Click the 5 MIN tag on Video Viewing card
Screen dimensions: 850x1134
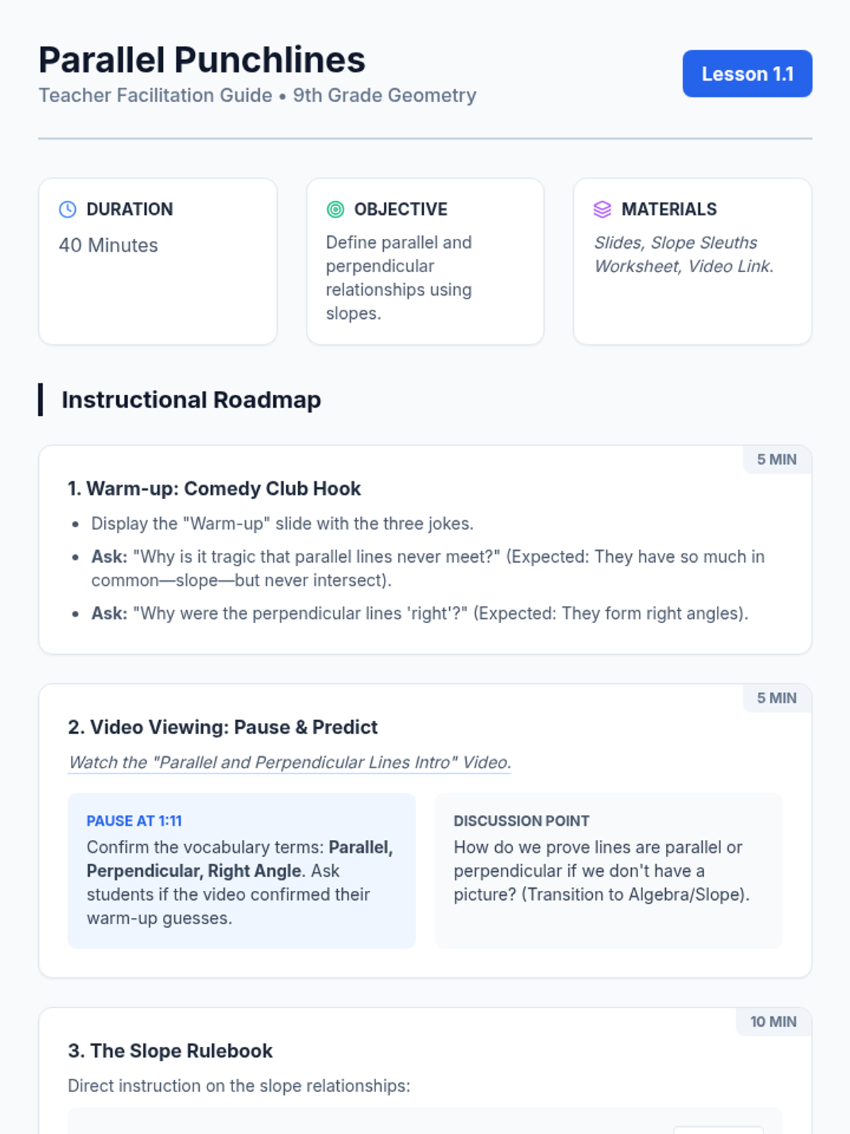777,698
